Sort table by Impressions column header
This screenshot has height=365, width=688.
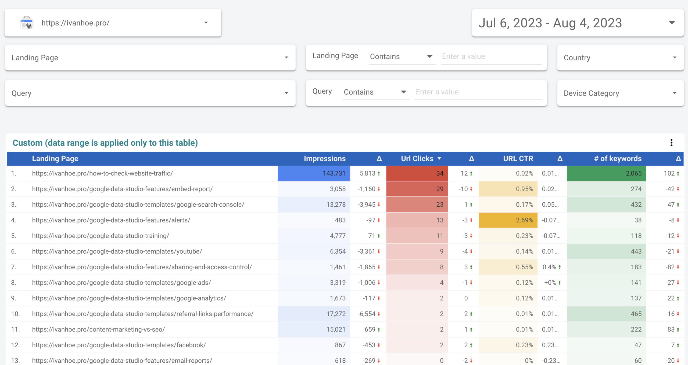coord(324,159)
